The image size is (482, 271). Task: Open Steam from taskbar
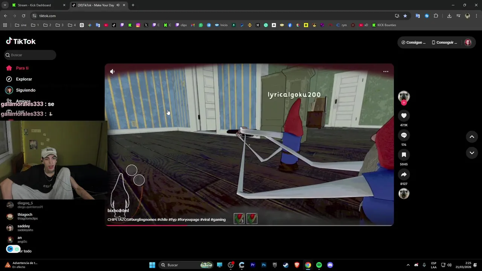(286, 265)
